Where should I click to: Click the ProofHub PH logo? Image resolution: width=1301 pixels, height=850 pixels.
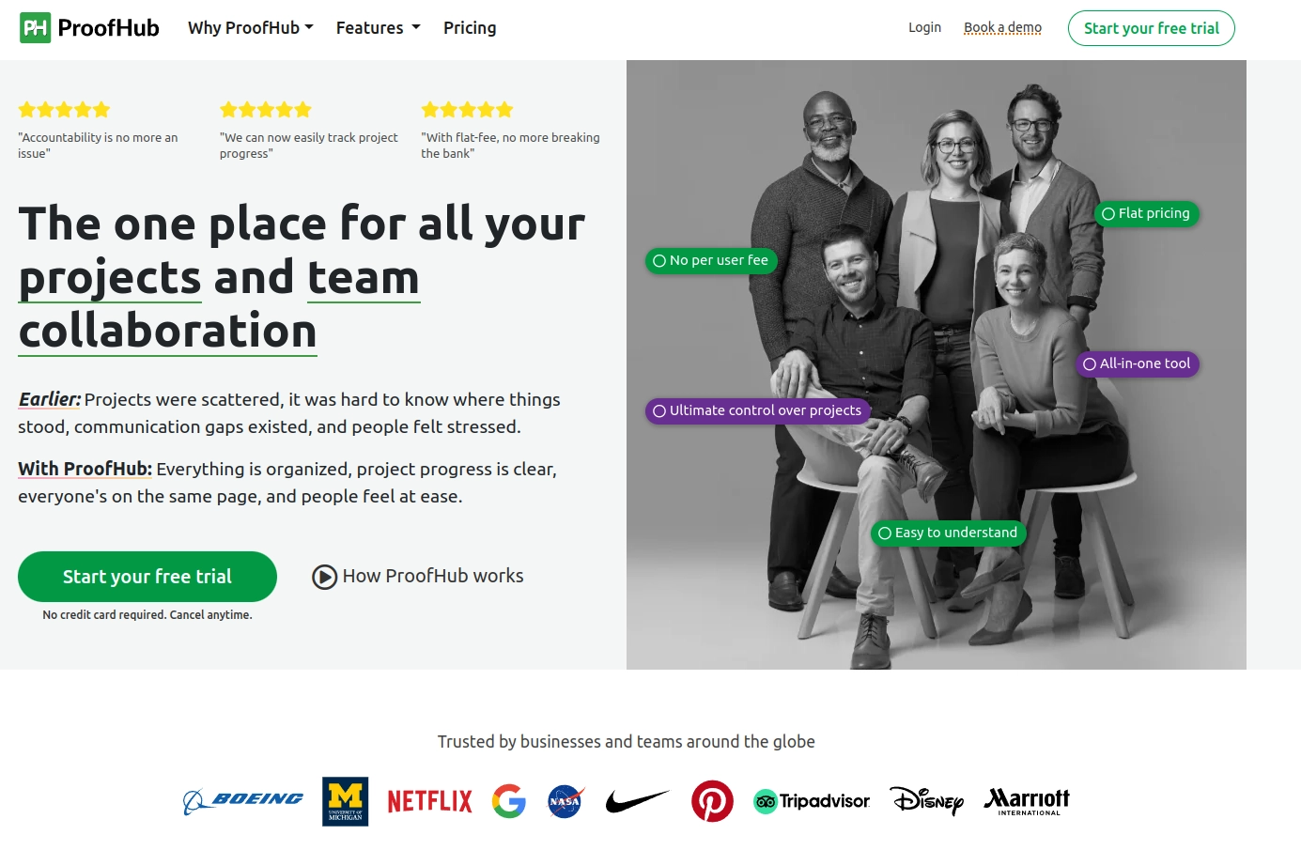coord(36,27)
